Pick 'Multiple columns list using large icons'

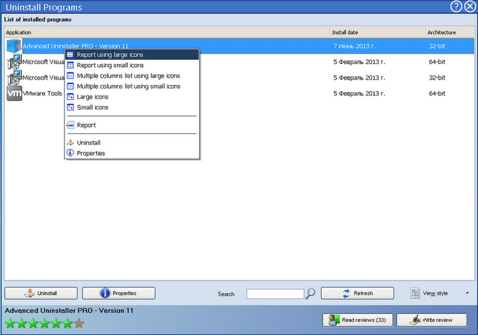point(132,75)
